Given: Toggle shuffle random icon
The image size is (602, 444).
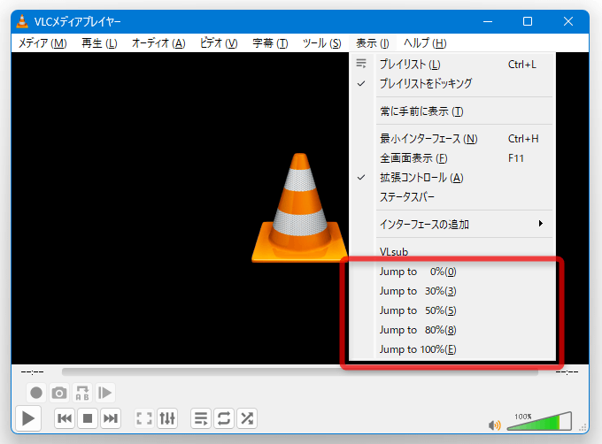Looking at the screenshot, I should 247,418.
